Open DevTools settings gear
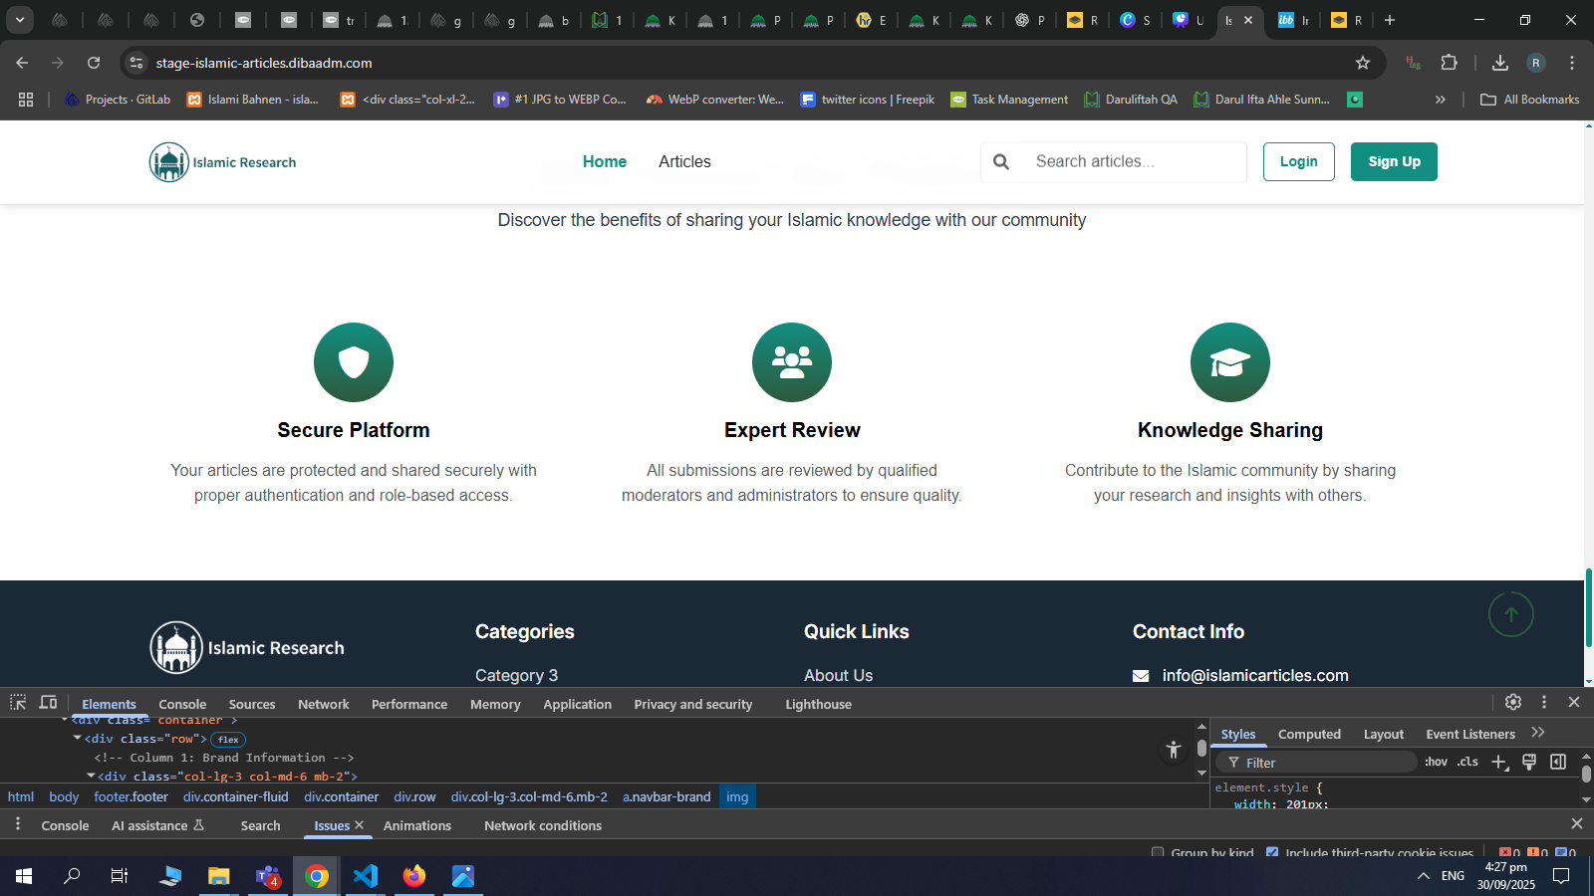This screenshot has height=896, width=1594. (1513, 703)
